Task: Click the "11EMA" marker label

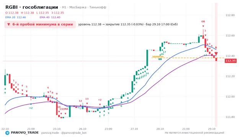Action: [64, 109]
